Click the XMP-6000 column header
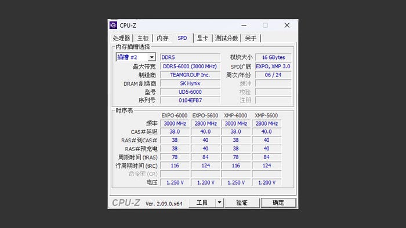 (235, 115)
